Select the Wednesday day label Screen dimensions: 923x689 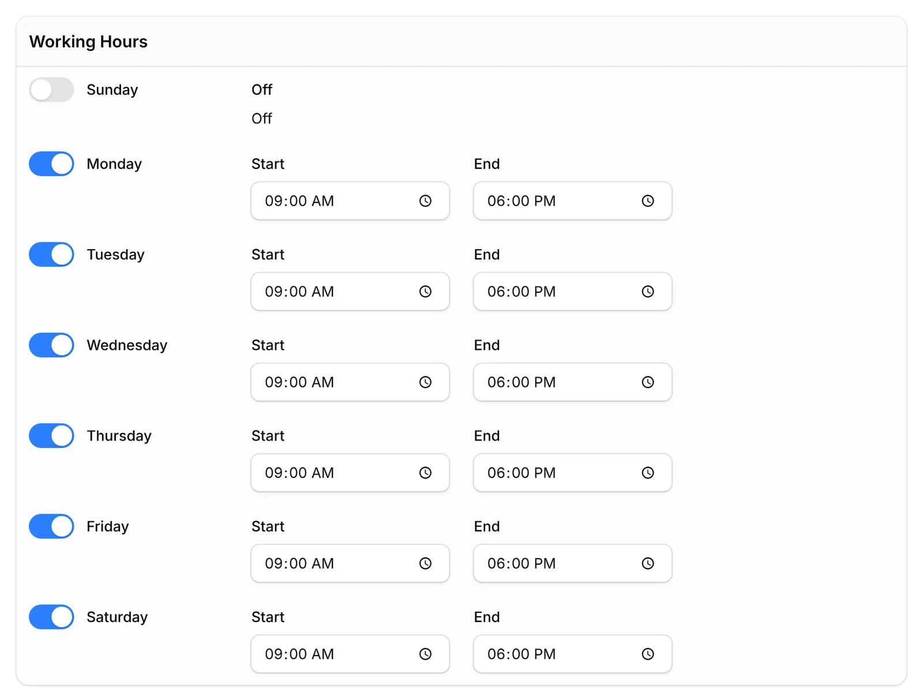tap(127, 345)
